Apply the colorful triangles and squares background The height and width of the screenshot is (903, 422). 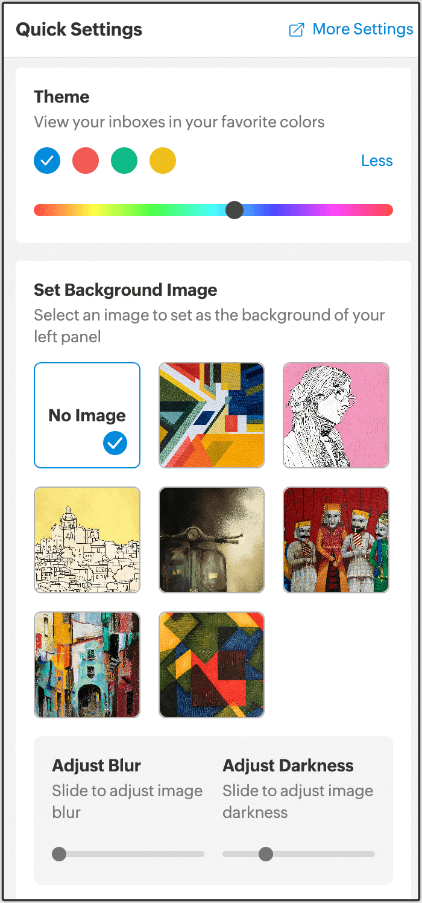coord(212,665)
